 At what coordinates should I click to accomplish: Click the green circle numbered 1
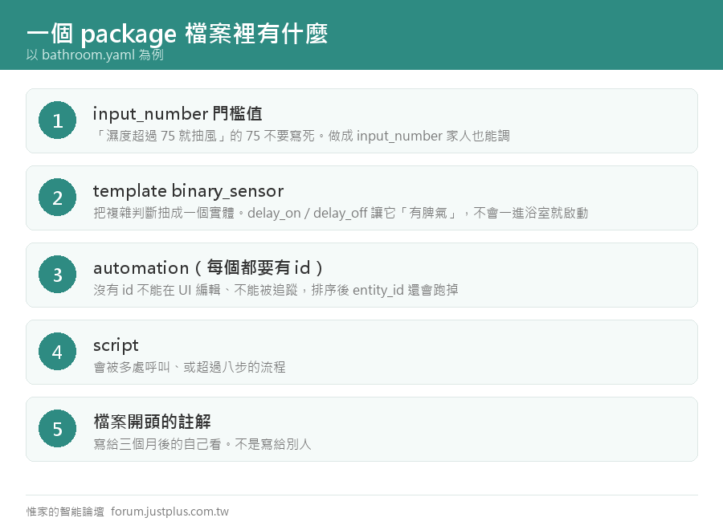[58, 120]
